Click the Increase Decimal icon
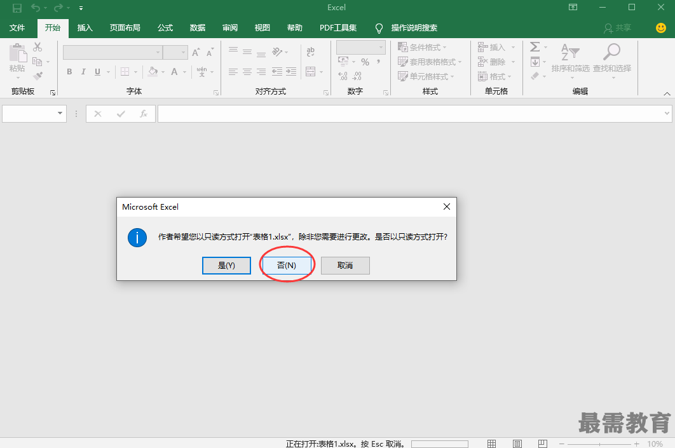675x448 pixels. click(343, 77)
